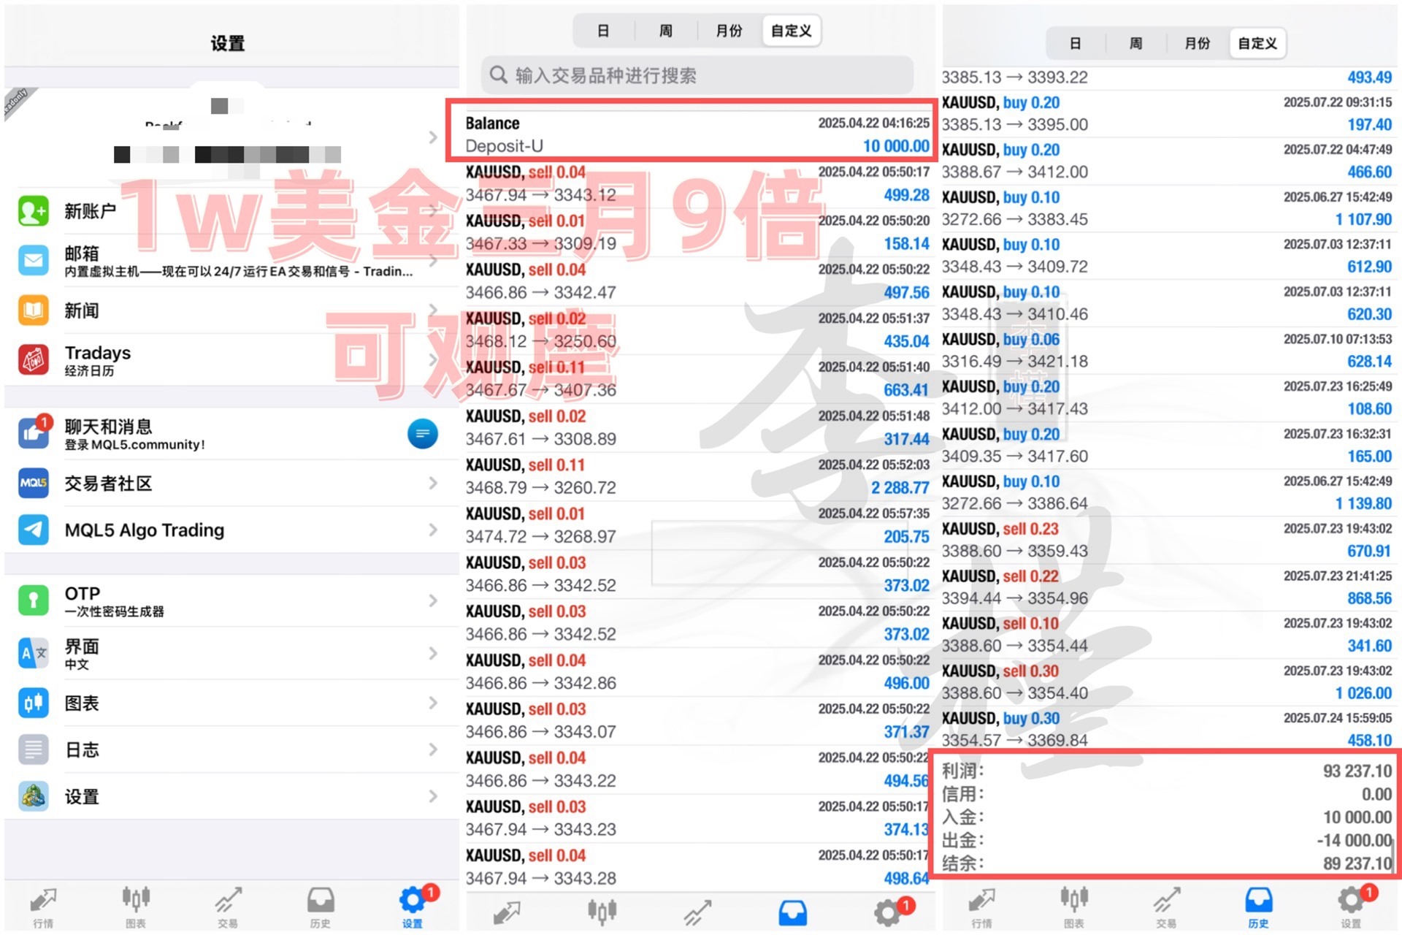Select 月份 tab in middle panel

tap(729, 31)
